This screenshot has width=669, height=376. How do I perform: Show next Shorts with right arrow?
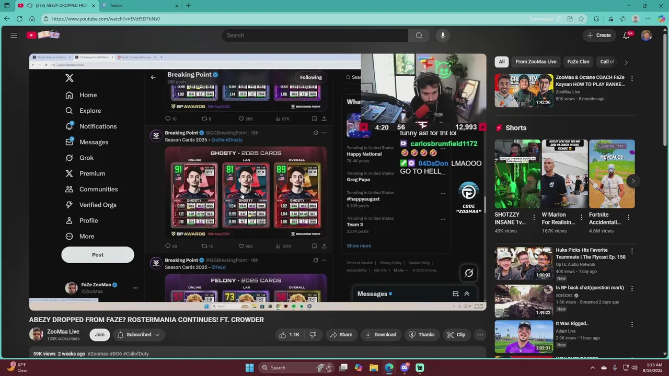coord(633,181)
